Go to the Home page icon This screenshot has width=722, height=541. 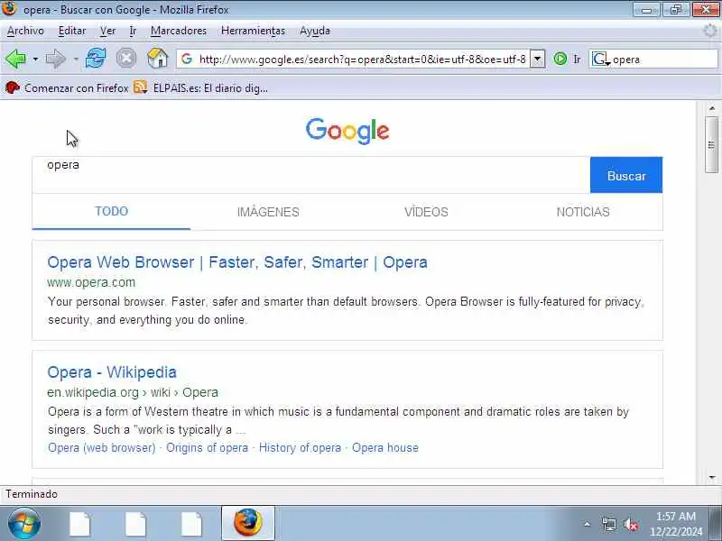(x=157, y=59)
